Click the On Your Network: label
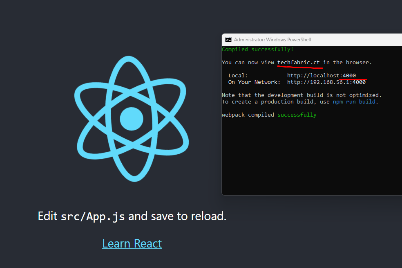This screenshot has height=268, width=402. [x=254, y=82]
